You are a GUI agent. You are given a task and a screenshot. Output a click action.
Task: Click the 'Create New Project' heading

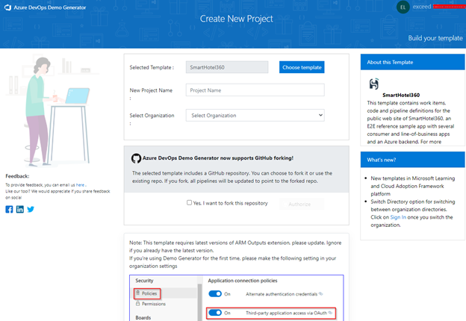236,19
